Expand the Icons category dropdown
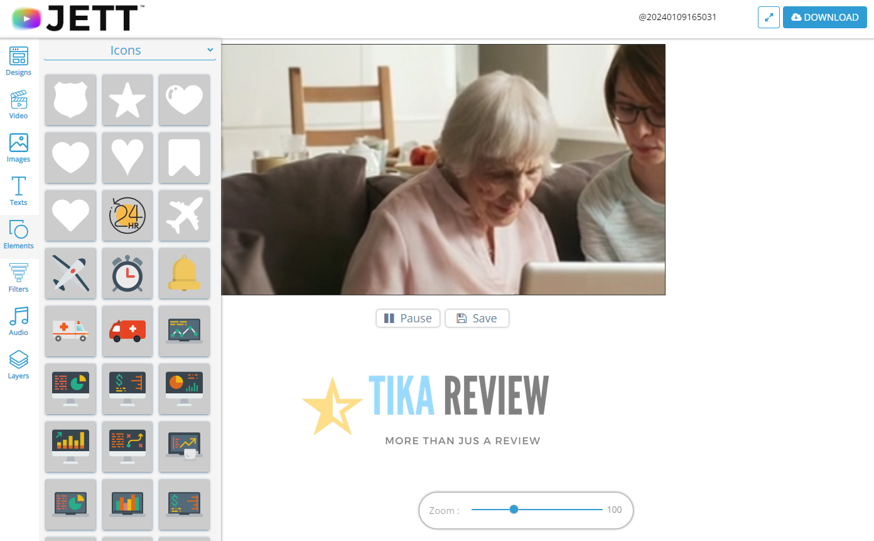 [x=129, y=50]
